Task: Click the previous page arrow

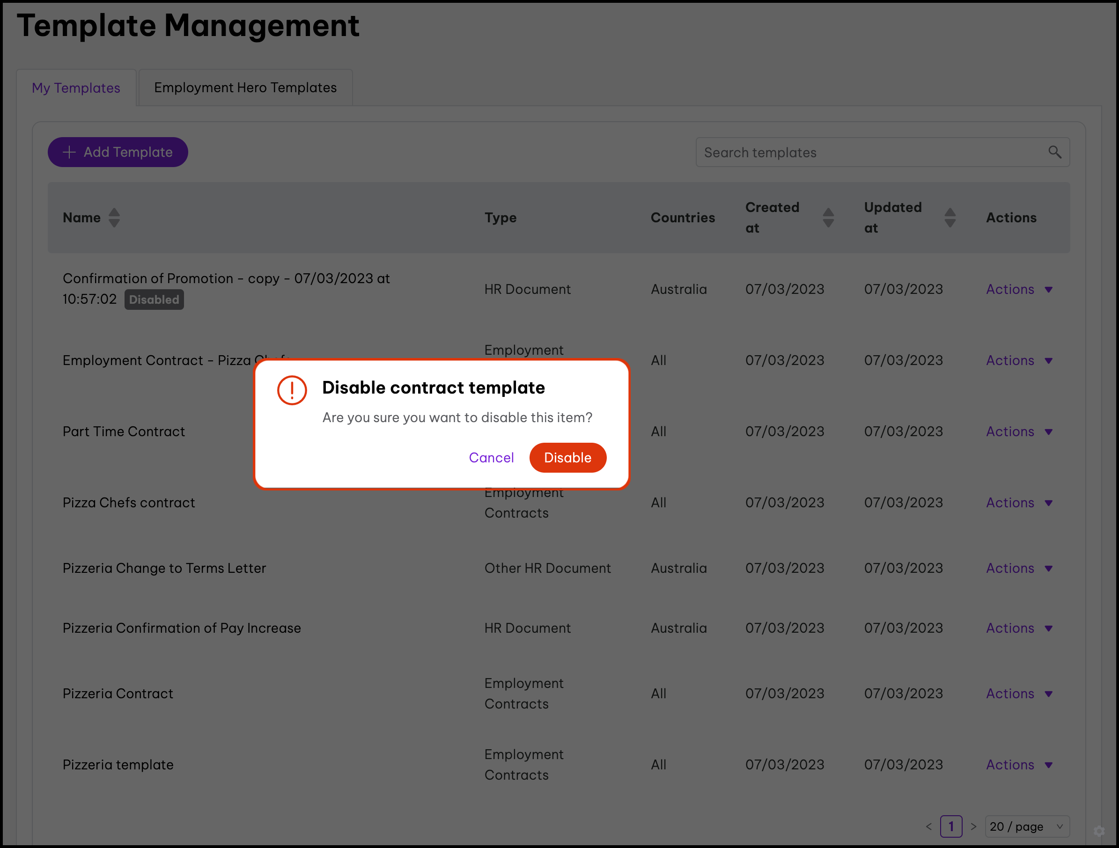Action: pos(928,826)
